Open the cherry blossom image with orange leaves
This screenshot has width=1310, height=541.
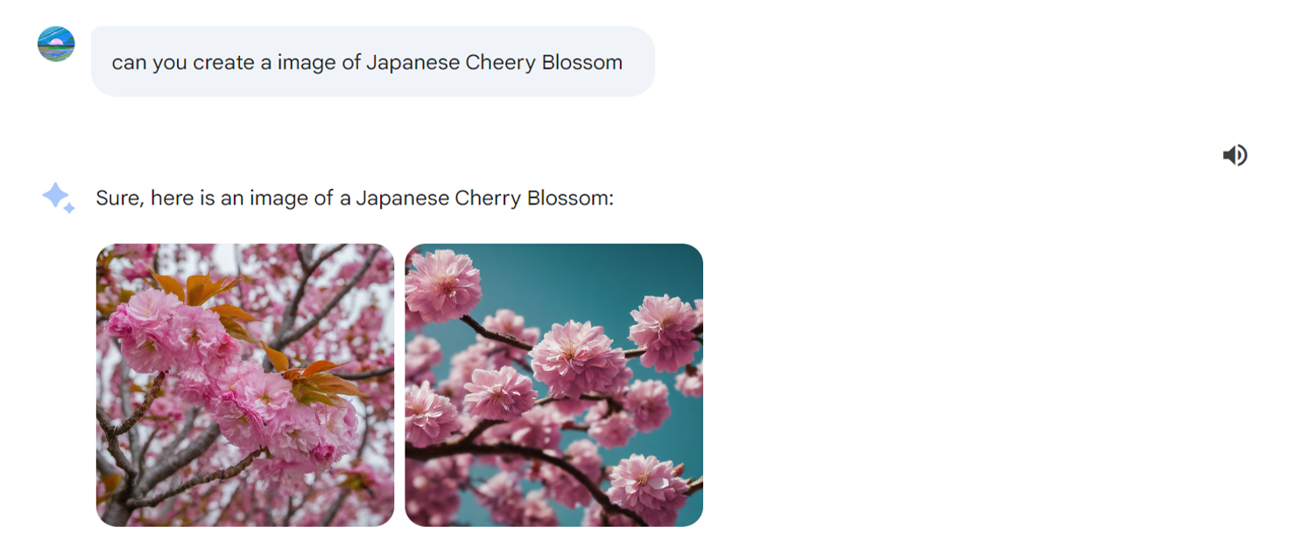[245, 385]
